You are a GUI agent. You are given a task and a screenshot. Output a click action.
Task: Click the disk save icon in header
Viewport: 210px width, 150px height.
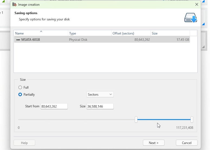pos(191,18)
